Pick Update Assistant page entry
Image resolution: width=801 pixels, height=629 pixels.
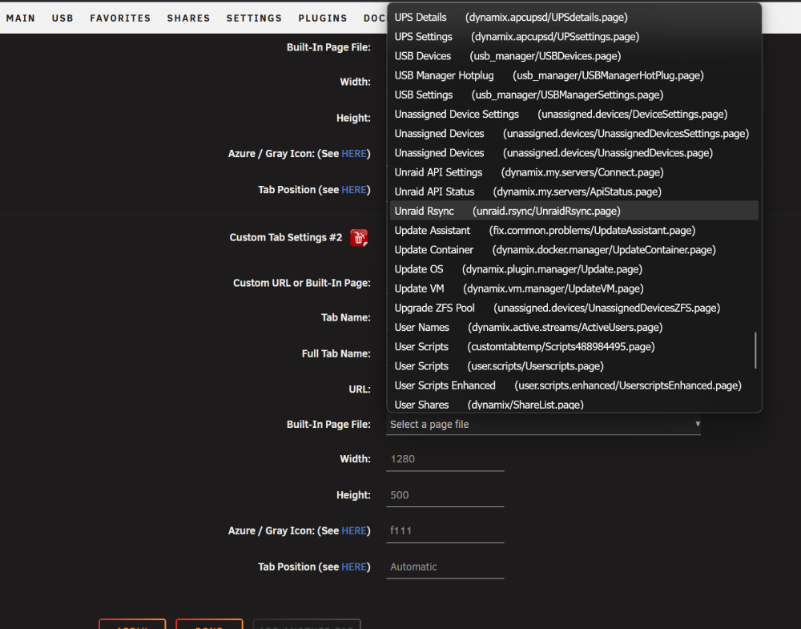point(574,231)
